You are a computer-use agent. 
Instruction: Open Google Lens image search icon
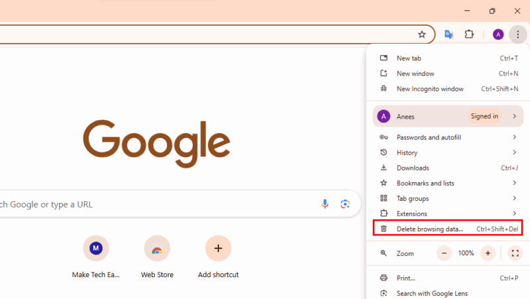(x=344, y=204)
